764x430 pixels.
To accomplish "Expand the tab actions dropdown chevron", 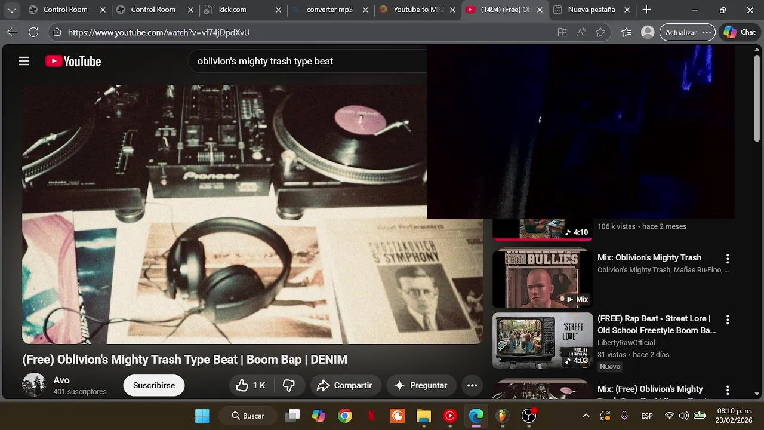I will (11, 10).
